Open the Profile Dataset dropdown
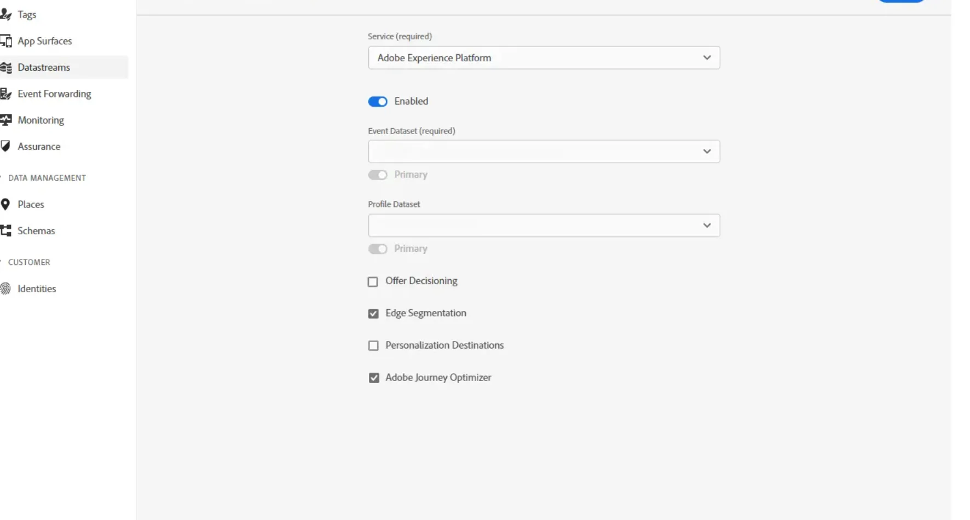 click(544, 226)
